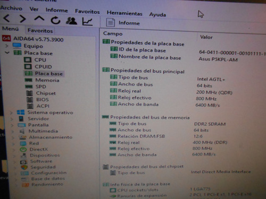Click the Intel Direct Media Interface value
266x199 pixels.
(221, 171)
